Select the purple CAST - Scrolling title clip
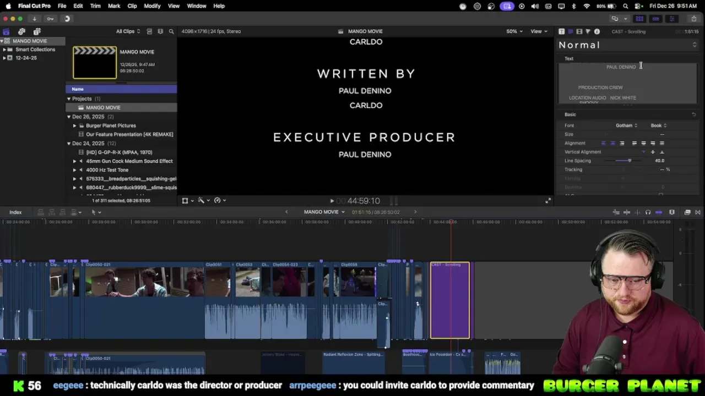705x396 pixels. (450, 300)
